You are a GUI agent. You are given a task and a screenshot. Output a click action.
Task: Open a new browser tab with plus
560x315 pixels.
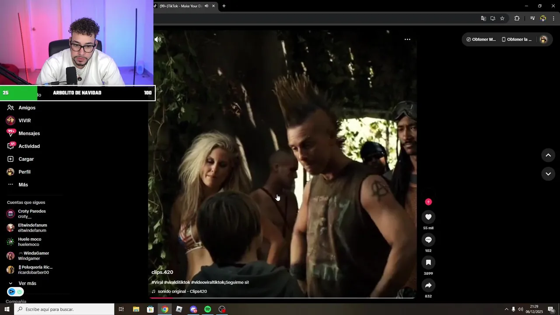click(x=224, y=6)
